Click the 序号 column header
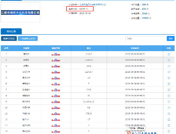This screenshot has width=176, height=134. point(6,48)
